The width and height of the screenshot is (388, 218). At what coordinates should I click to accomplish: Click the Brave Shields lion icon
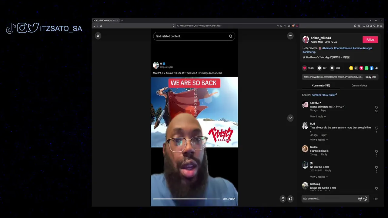293,26
